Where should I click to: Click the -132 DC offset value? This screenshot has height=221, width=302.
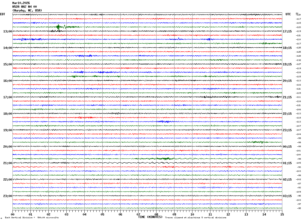(x=298, y=60)
